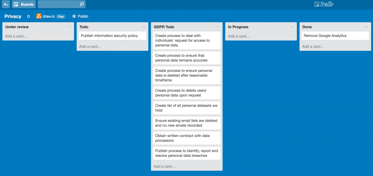Open Under review list options menu

(69, 27)
